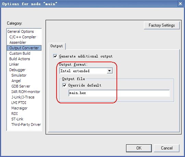This screenshot has height=157, width=185.
Task: Toggle Generate additional output checkbox
Action: click(x=55, y=56)
